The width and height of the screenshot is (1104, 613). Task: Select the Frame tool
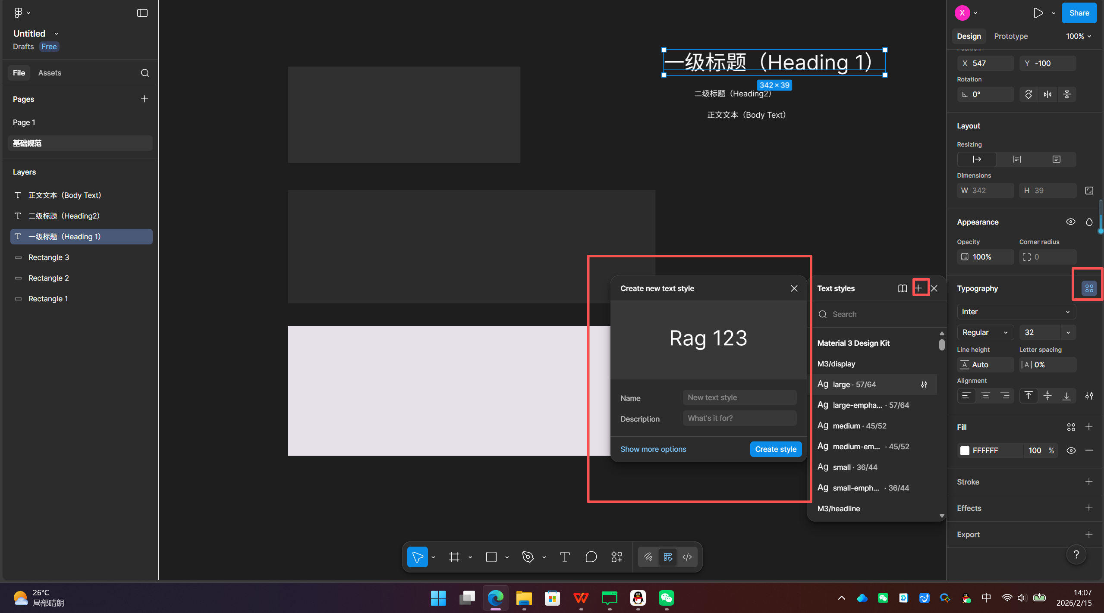(x=454, y=557)
